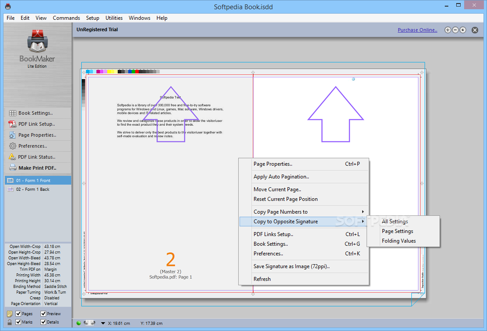Image resolution: width=487 pixels, height=331 pixels.
Task: Choose Move Current Page.. in context menu
Action: [304, 189]
